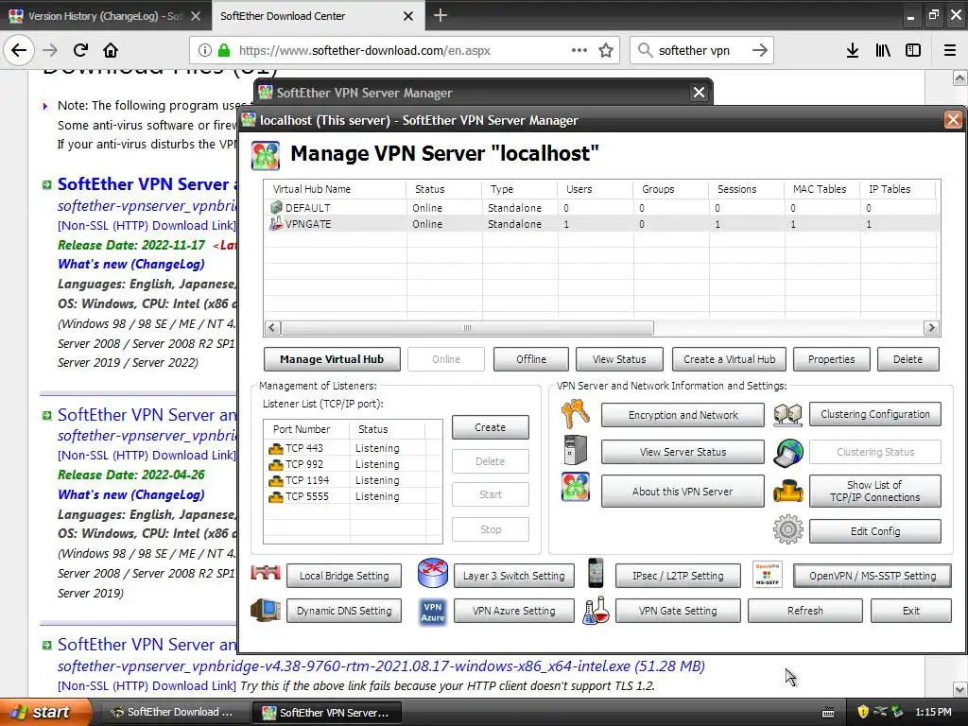The image size is (968, 726).
Task: Click the large SoftEther logo in the Manage VPN Server header
Action: (266, 155)
